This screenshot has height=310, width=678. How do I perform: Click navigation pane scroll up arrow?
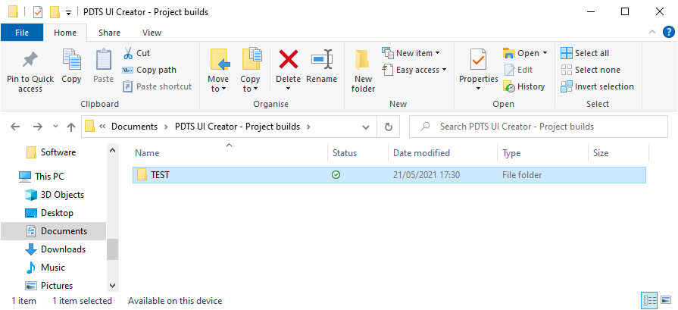(112, 151)
